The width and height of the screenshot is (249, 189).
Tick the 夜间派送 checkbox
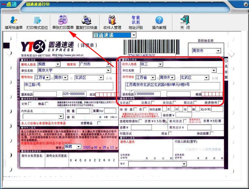185,121
